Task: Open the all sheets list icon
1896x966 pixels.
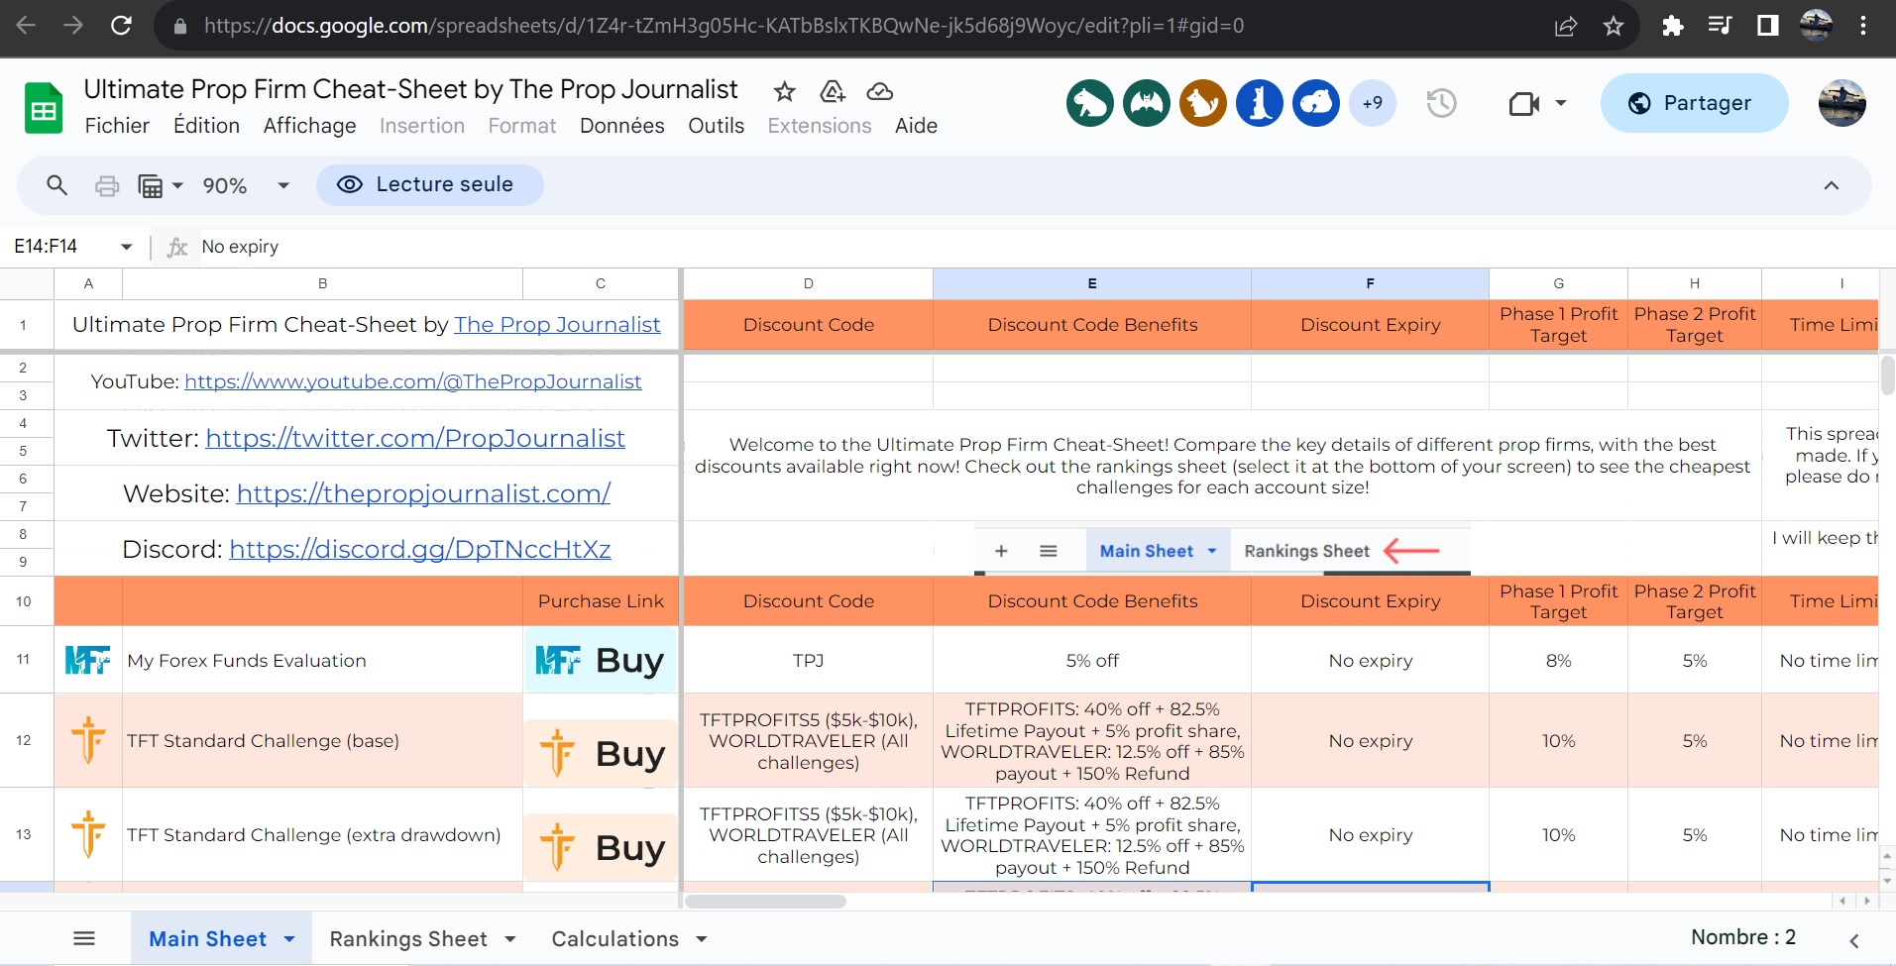Action: coord(84,938)
